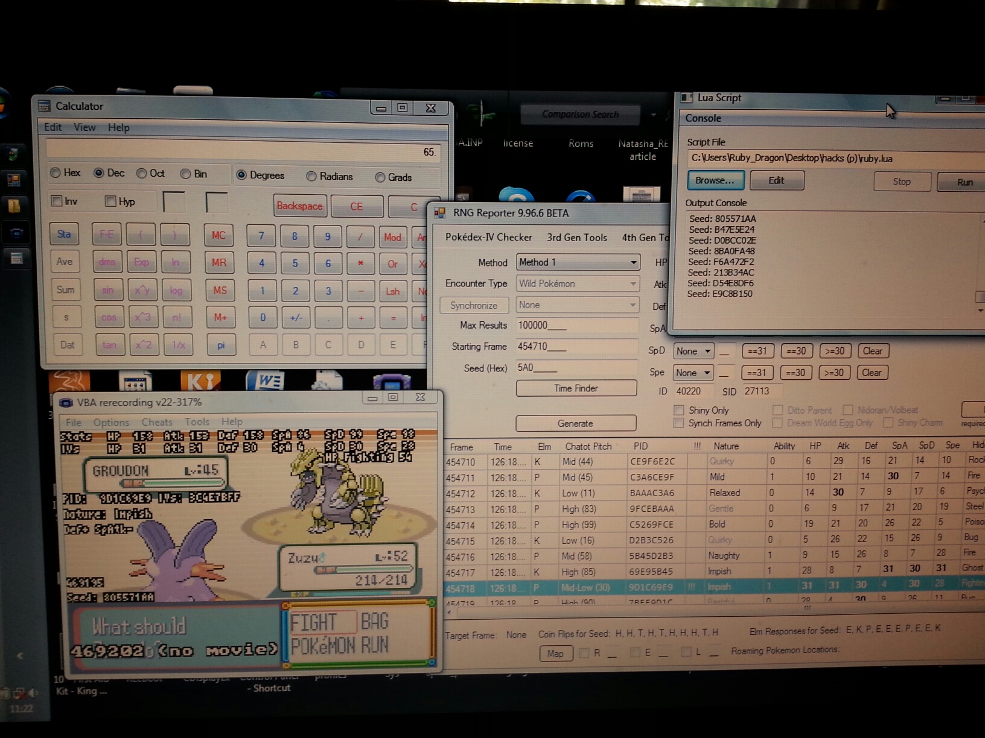The height and width of the screenshot is (738, 985).
Task: Choose Radians angle mode
Action: (311, 176)
